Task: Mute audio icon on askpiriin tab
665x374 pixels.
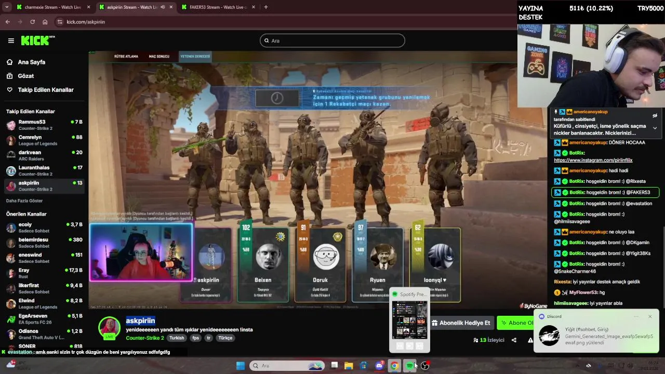Action: coord(163,7)
